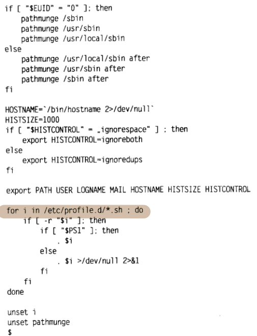257x336 pixels.
Task: Click the text 'pathmunge /sbin' line
Action: [52, 18]
